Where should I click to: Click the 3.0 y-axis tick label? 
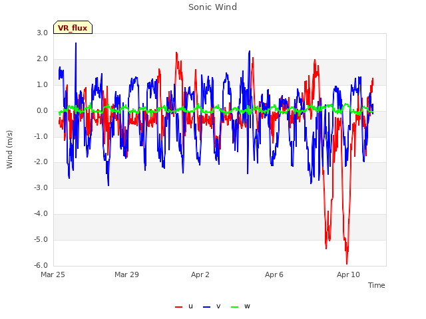[43, 33]
